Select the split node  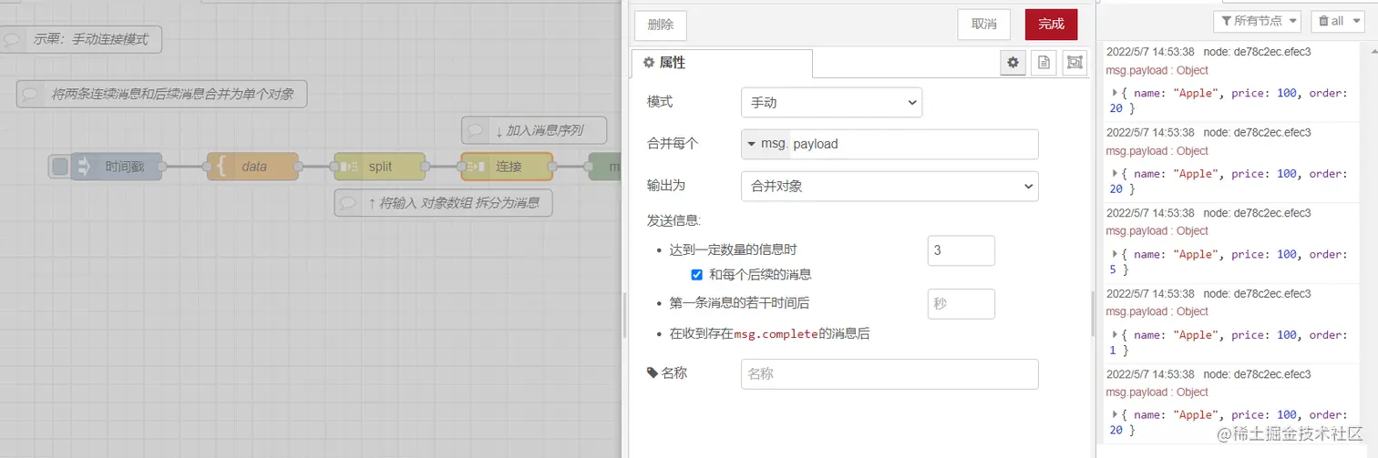pyautogui.click(x=380, y=167)
